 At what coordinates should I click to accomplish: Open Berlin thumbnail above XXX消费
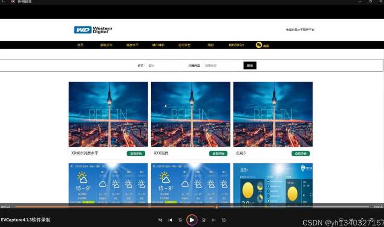pyautogui.click(x=191, y=114)
